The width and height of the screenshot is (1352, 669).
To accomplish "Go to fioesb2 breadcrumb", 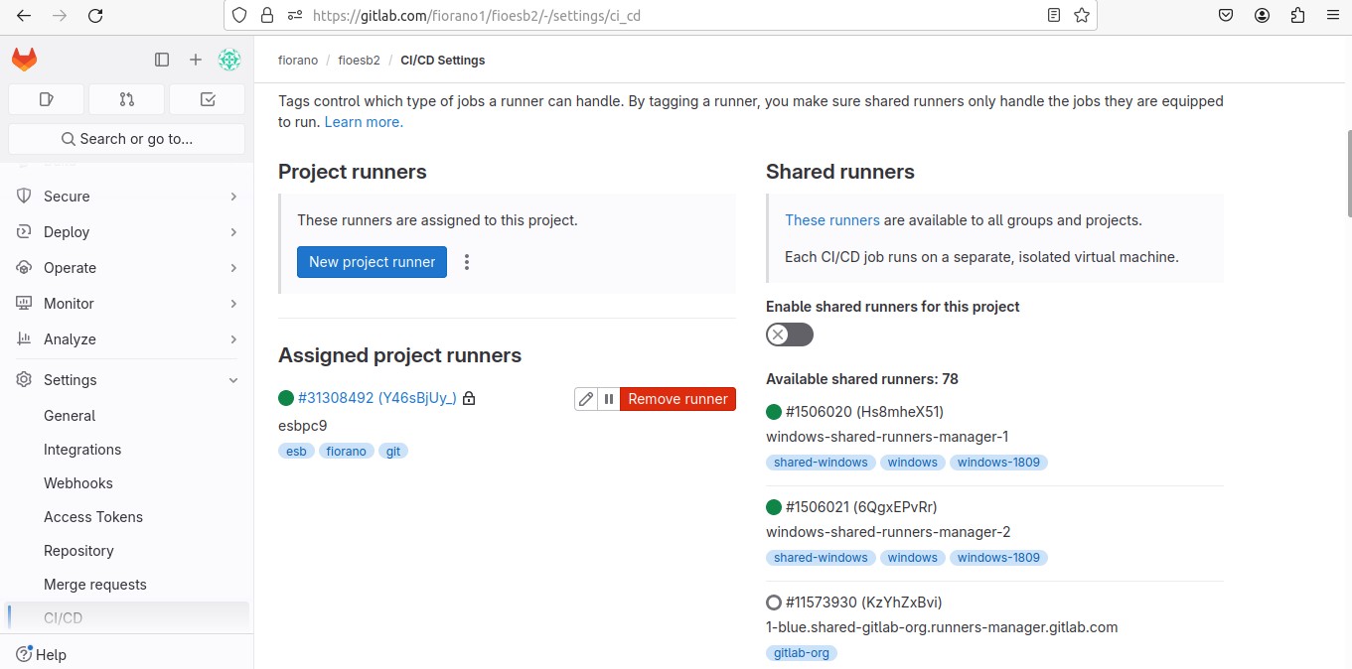I will pos(359,61).
